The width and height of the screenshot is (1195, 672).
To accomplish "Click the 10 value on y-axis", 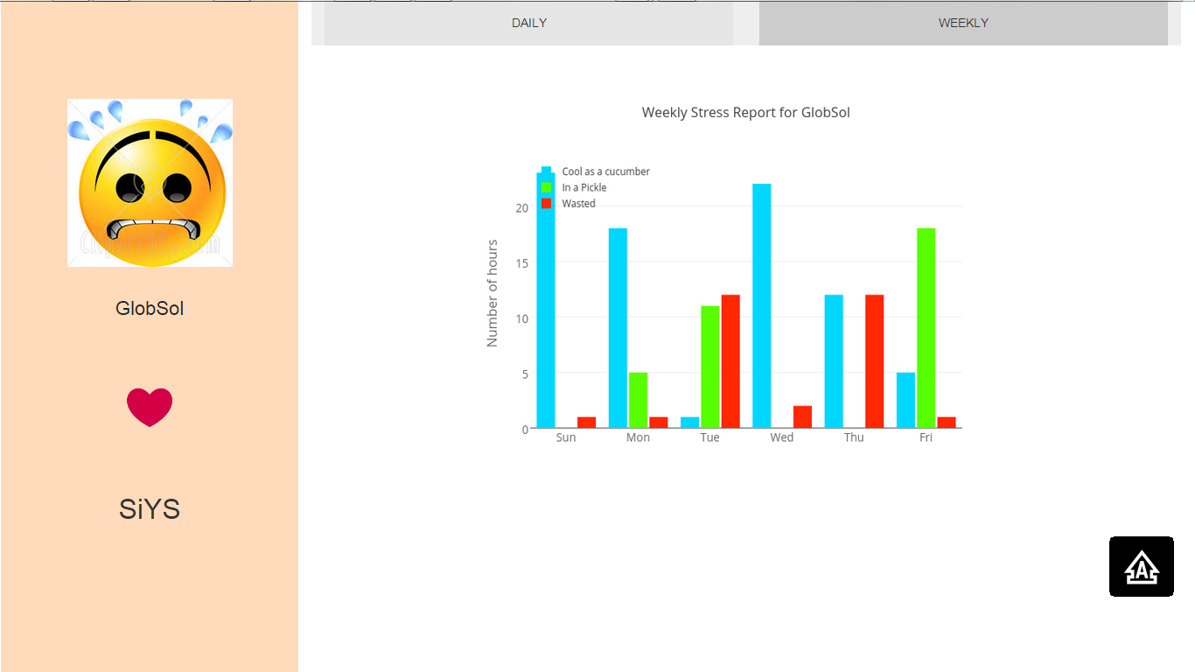I will click(522, 318).
